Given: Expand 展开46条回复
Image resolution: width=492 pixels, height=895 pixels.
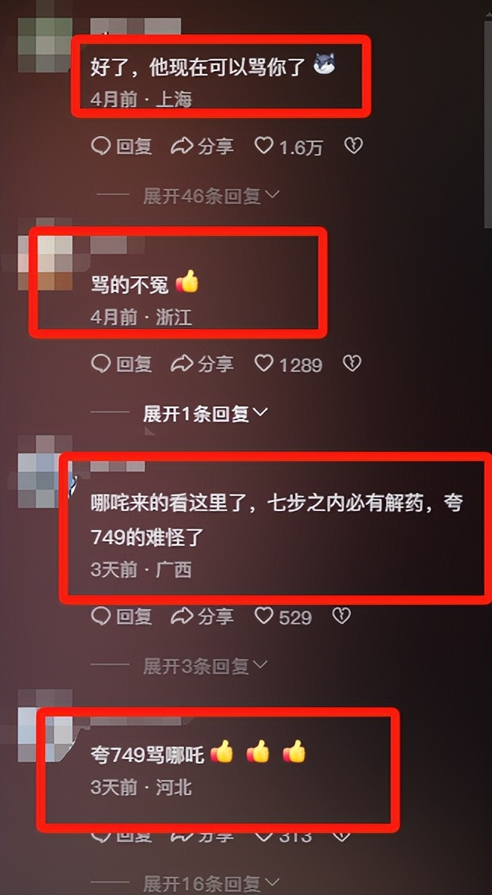Looking at the screenshot, I should pos(211,197).
